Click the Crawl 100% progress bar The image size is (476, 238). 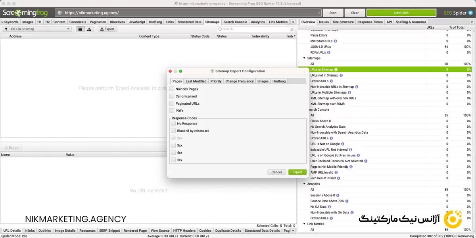401,13
